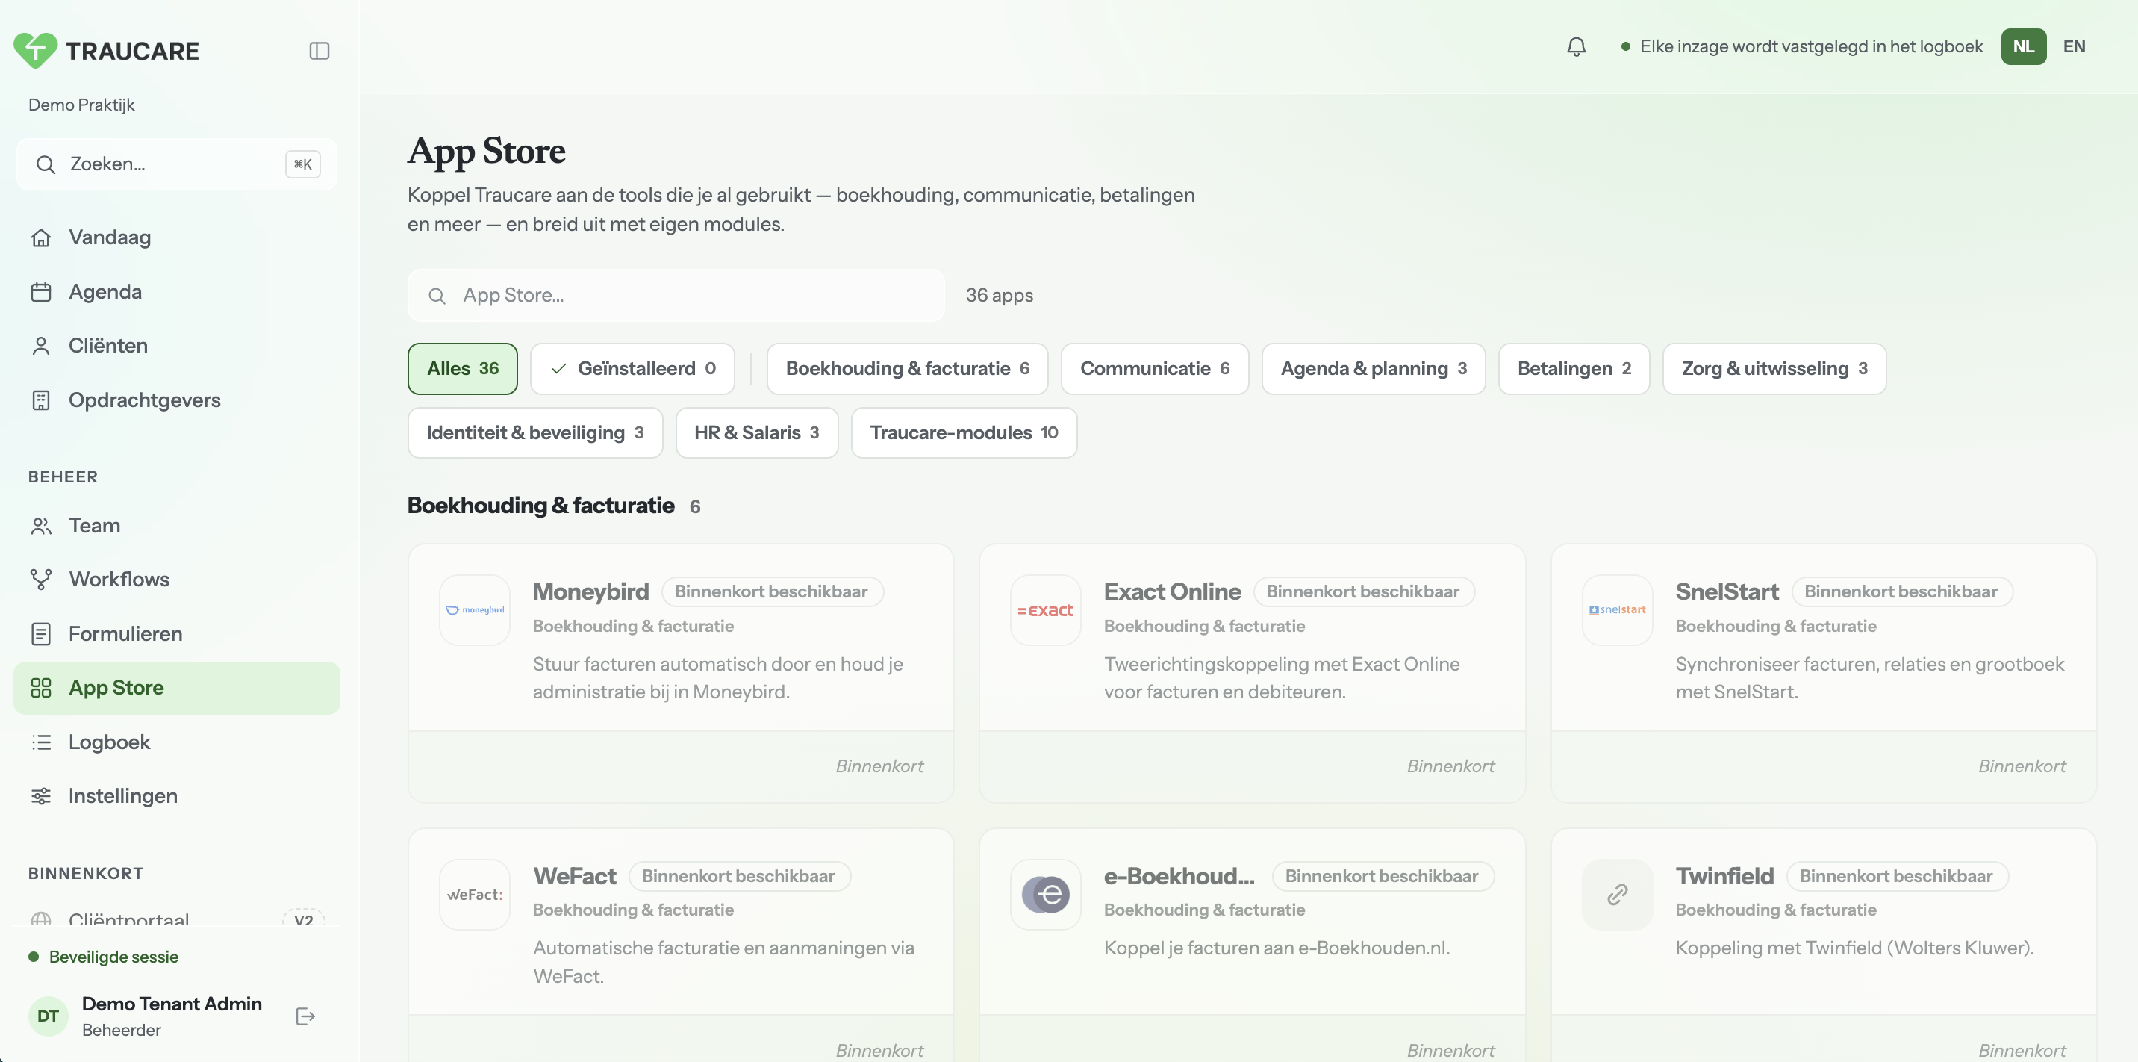This screenshot has height=1062, width=2138.
Task: Log out using the exit icon
Action: 305,1016
